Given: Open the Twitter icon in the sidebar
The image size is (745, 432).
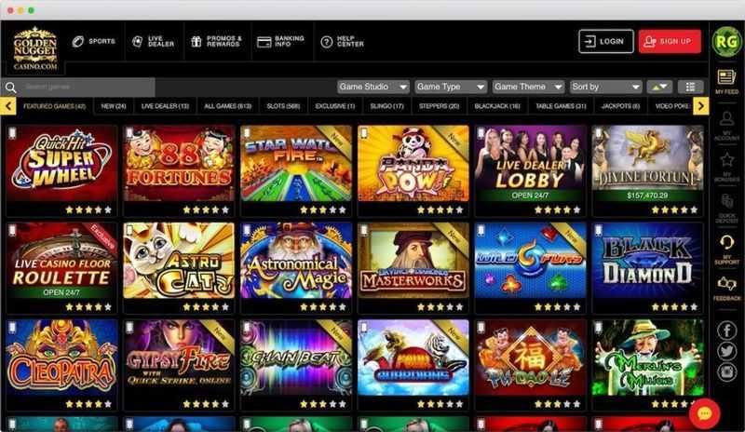Looking at the screenshot, I should [726, 351].
